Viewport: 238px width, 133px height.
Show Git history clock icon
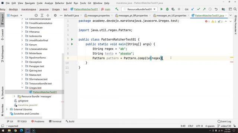(210, 9)
